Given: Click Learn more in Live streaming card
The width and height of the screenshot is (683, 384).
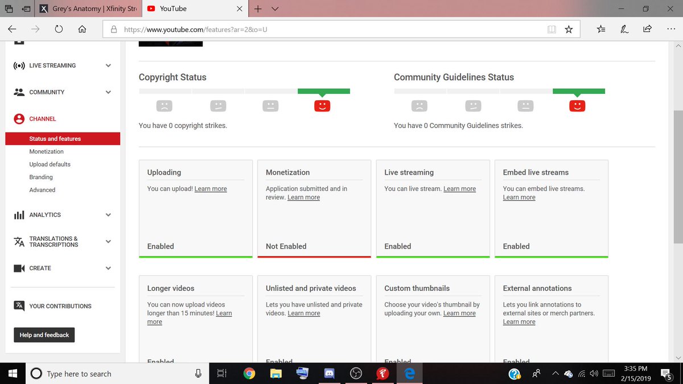Looking at the screenshot, I should [459, 189].
